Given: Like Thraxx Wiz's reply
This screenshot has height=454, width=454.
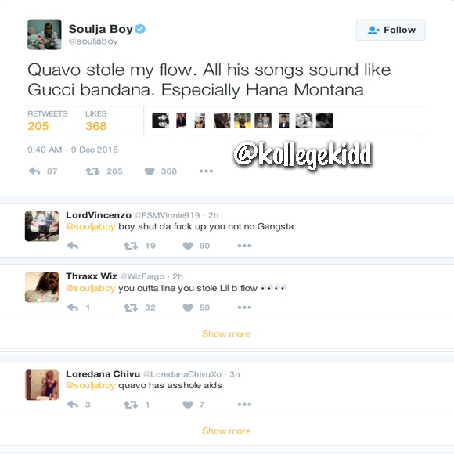Looking at the screenshot, I should (x=188, y=308).
